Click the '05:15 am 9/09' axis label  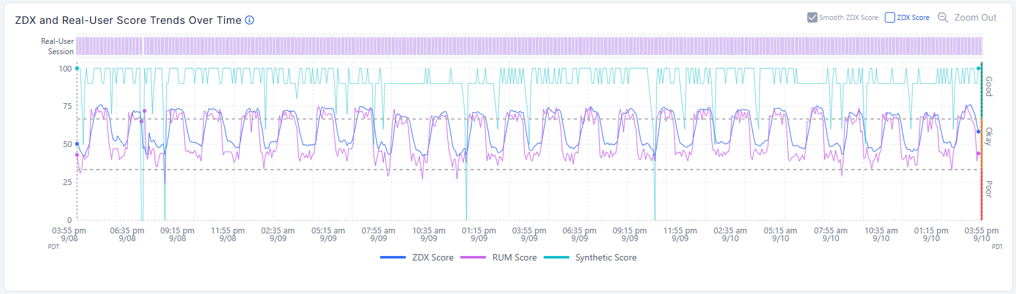(x=328, y=234)
